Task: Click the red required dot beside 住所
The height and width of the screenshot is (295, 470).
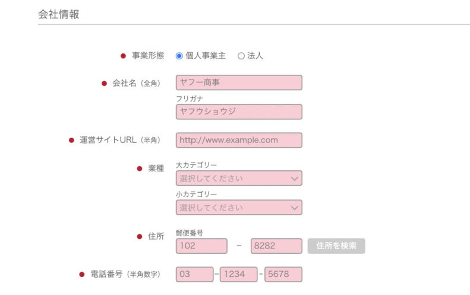Action: coord(139,237)
